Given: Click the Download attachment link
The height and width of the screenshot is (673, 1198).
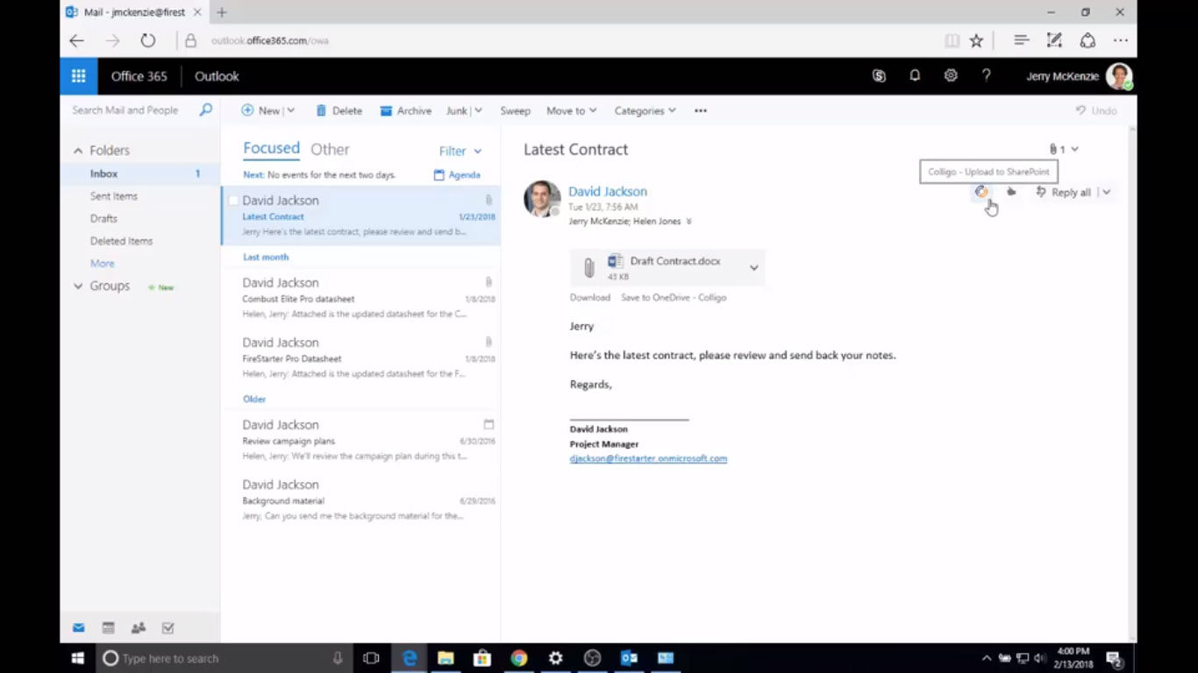Looking at the screenshot, I should point(590,297).
